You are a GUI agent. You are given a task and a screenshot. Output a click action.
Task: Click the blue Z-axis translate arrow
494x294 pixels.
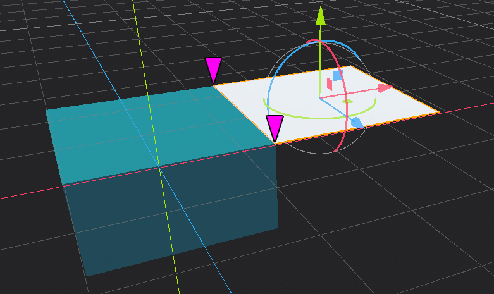click(x=357, y=123)
